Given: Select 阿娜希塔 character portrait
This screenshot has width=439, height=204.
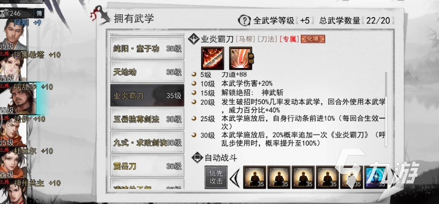Looking at the screenshot, I should [13, 67].
